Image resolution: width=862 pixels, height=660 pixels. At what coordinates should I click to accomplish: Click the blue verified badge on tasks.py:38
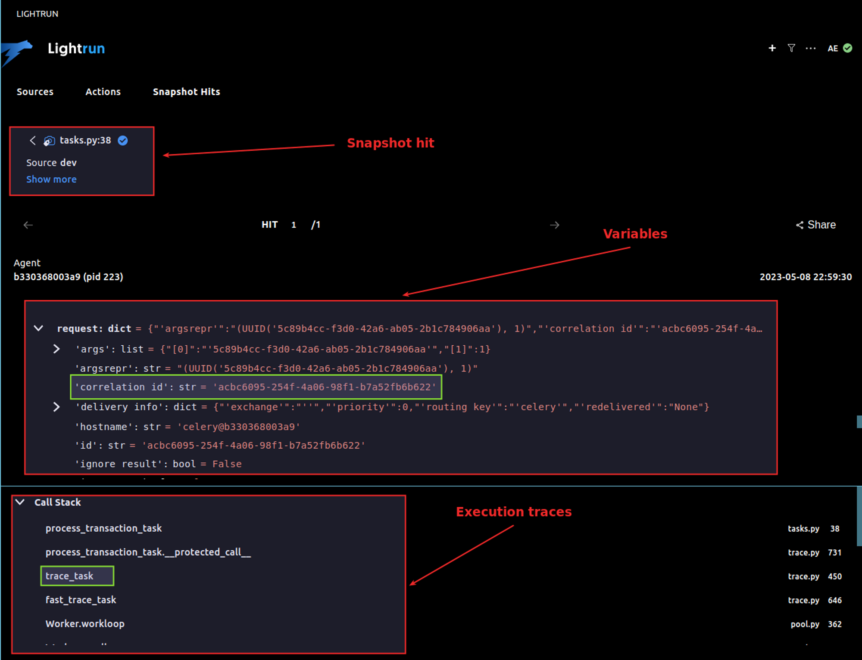pyautogui.click(x=123, y=140)
